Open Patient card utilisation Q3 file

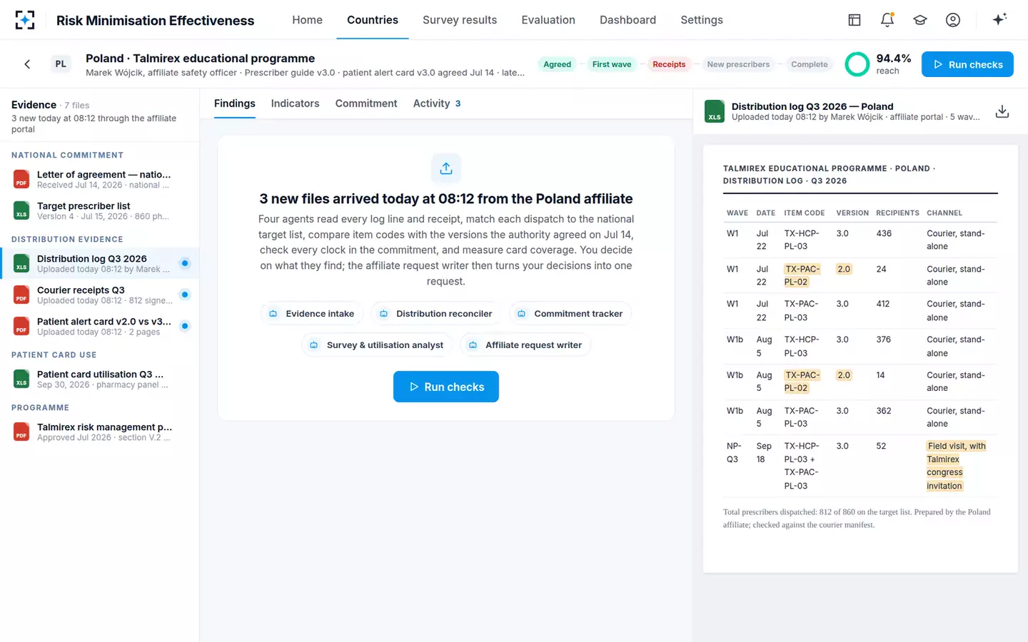coord(99,379)
